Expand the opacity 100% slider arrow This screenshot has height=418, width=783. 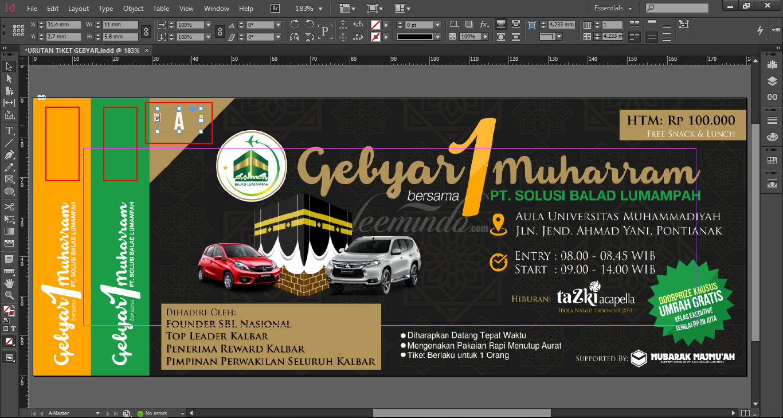click(486, 37)
